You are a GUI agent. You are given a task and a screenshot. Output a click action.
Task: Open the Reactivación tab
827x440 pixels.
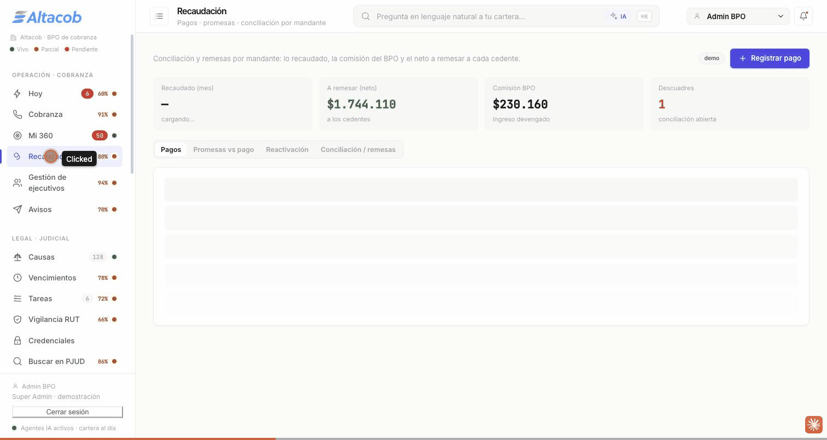pos(287,149)
